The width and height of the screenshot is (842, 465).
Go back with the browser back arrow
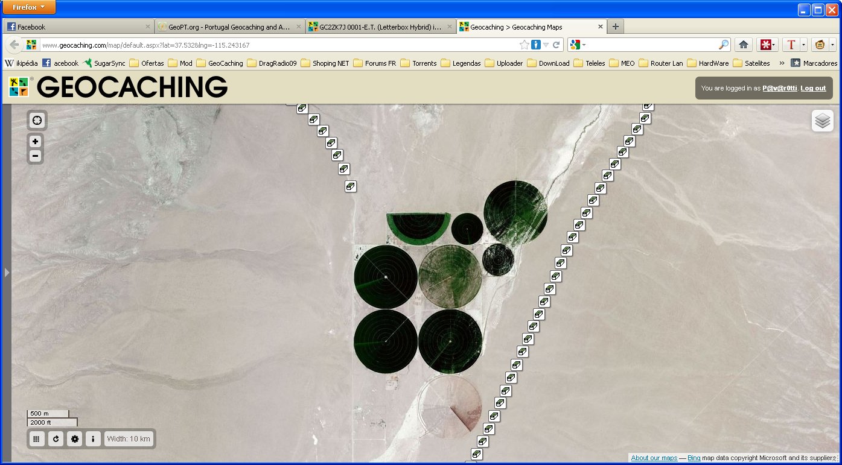coord(14,45)
